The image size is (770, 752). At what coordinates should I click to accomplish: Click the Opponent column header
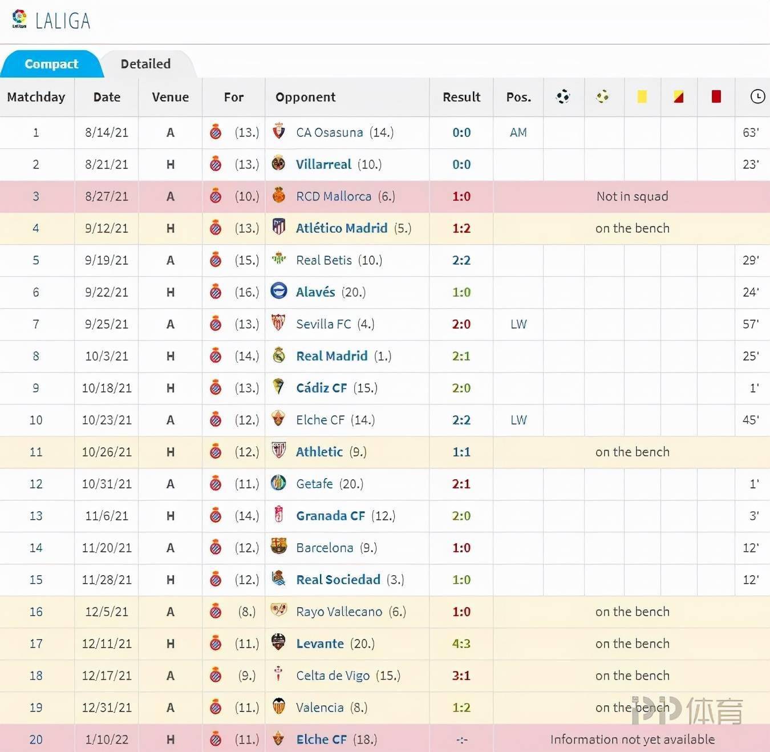tap(306, 97)
